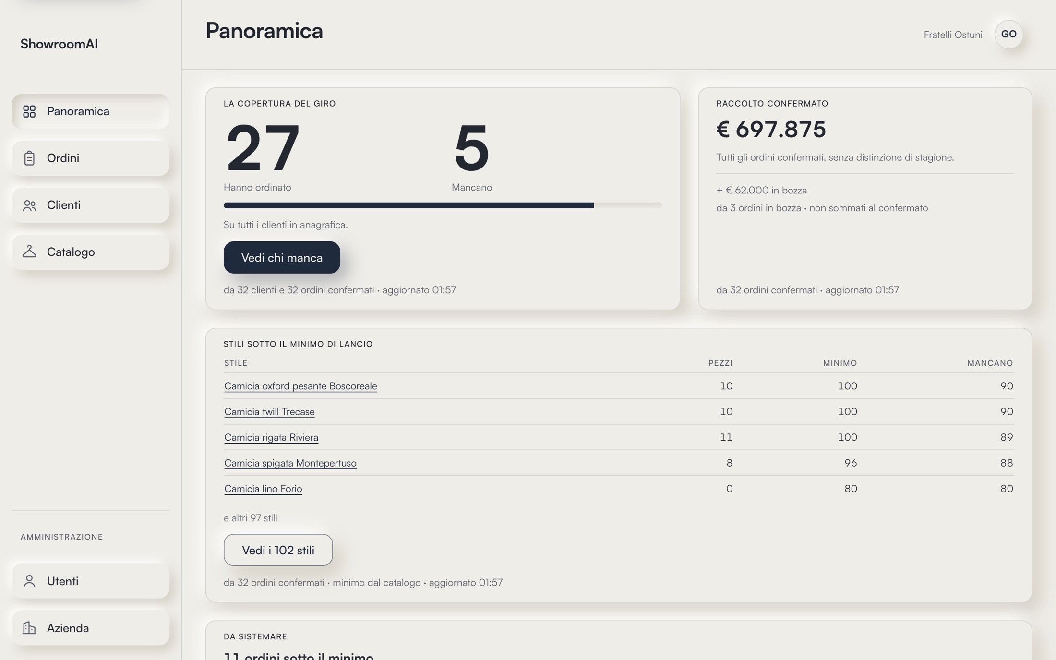Click the ShowroomAI logo text

[x=59, y=44]
